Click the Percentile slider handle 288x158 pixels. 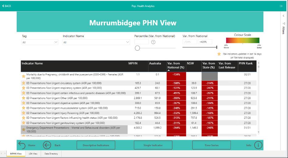(137, 48)
